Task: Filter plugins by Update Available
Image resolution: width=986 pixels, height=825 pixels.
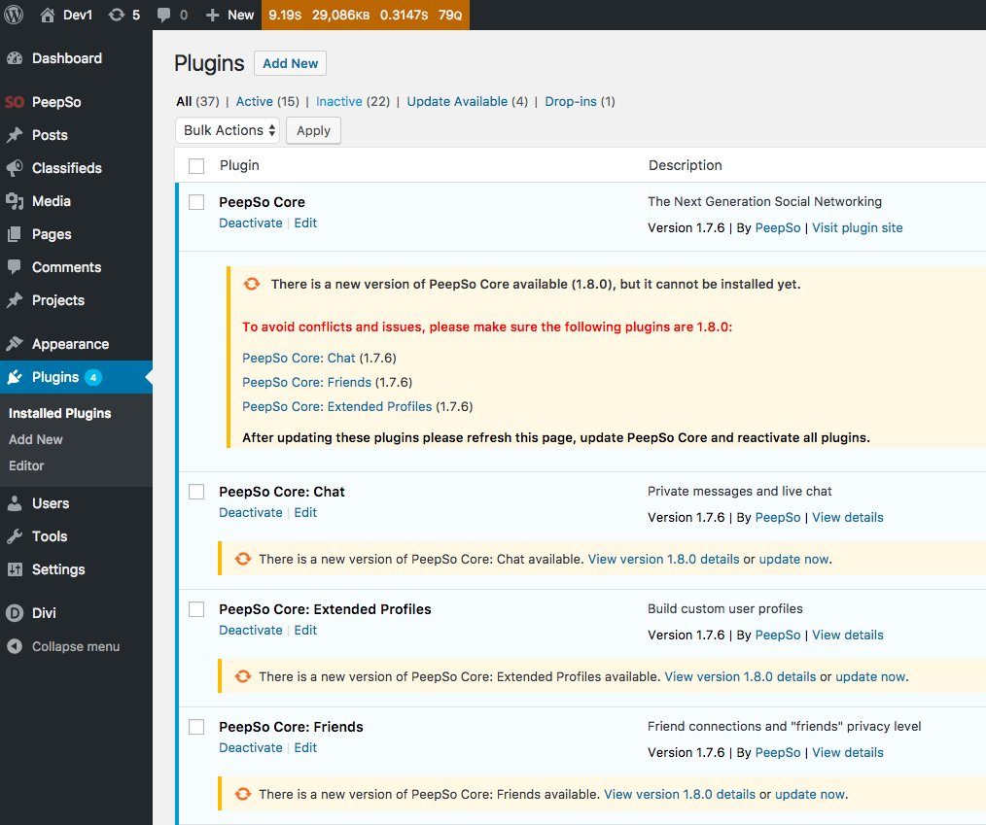Action: point(457,102)
